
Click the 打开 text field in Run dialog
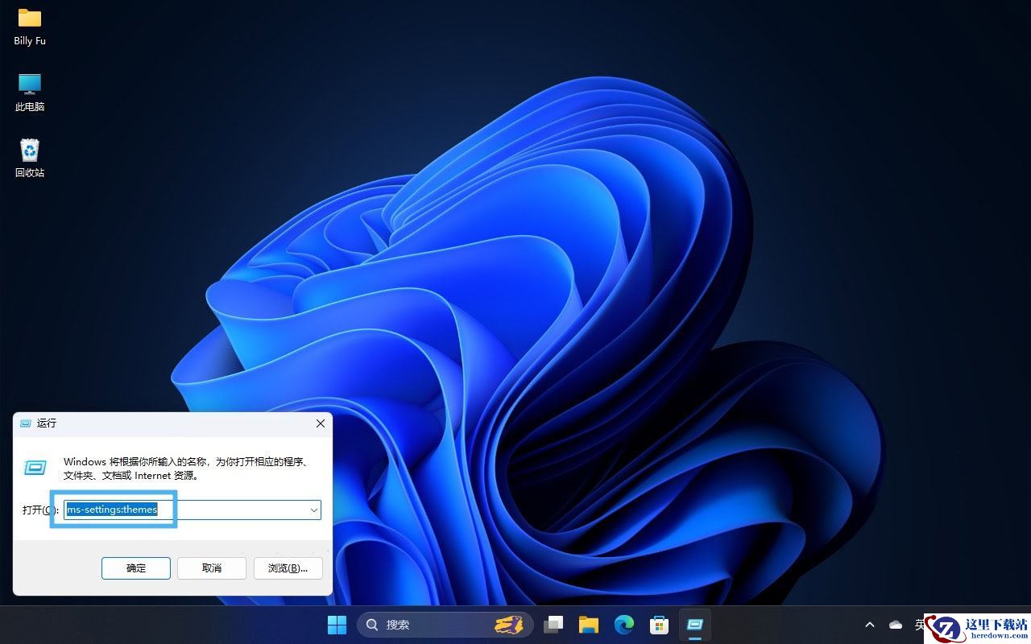(193, 510)
